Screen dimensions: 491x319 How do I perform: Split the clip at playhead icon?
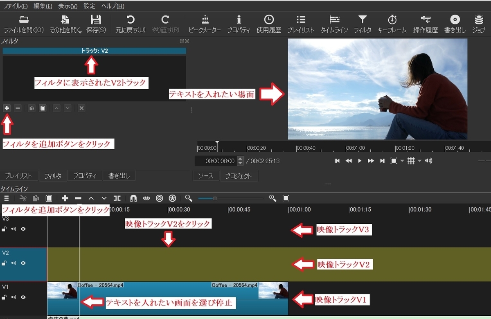117,198
